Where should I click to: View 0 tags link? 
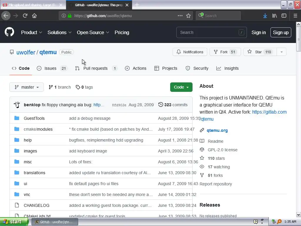tap(84, 87)
